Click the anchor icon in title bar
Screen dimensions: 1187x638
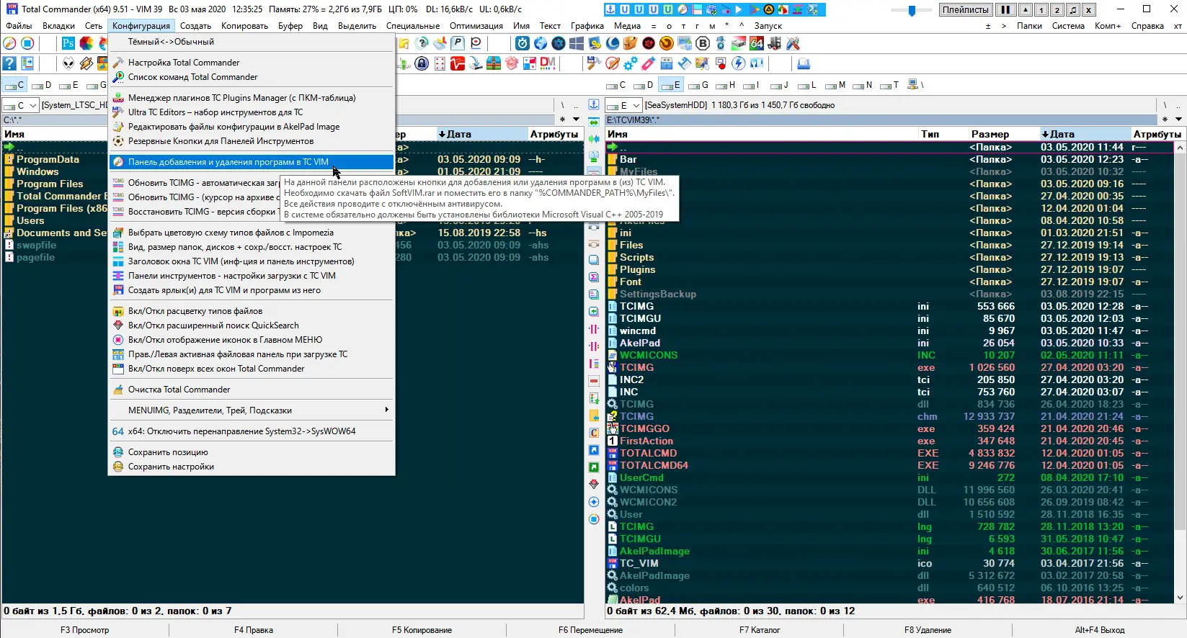click(x=610, y=10)
